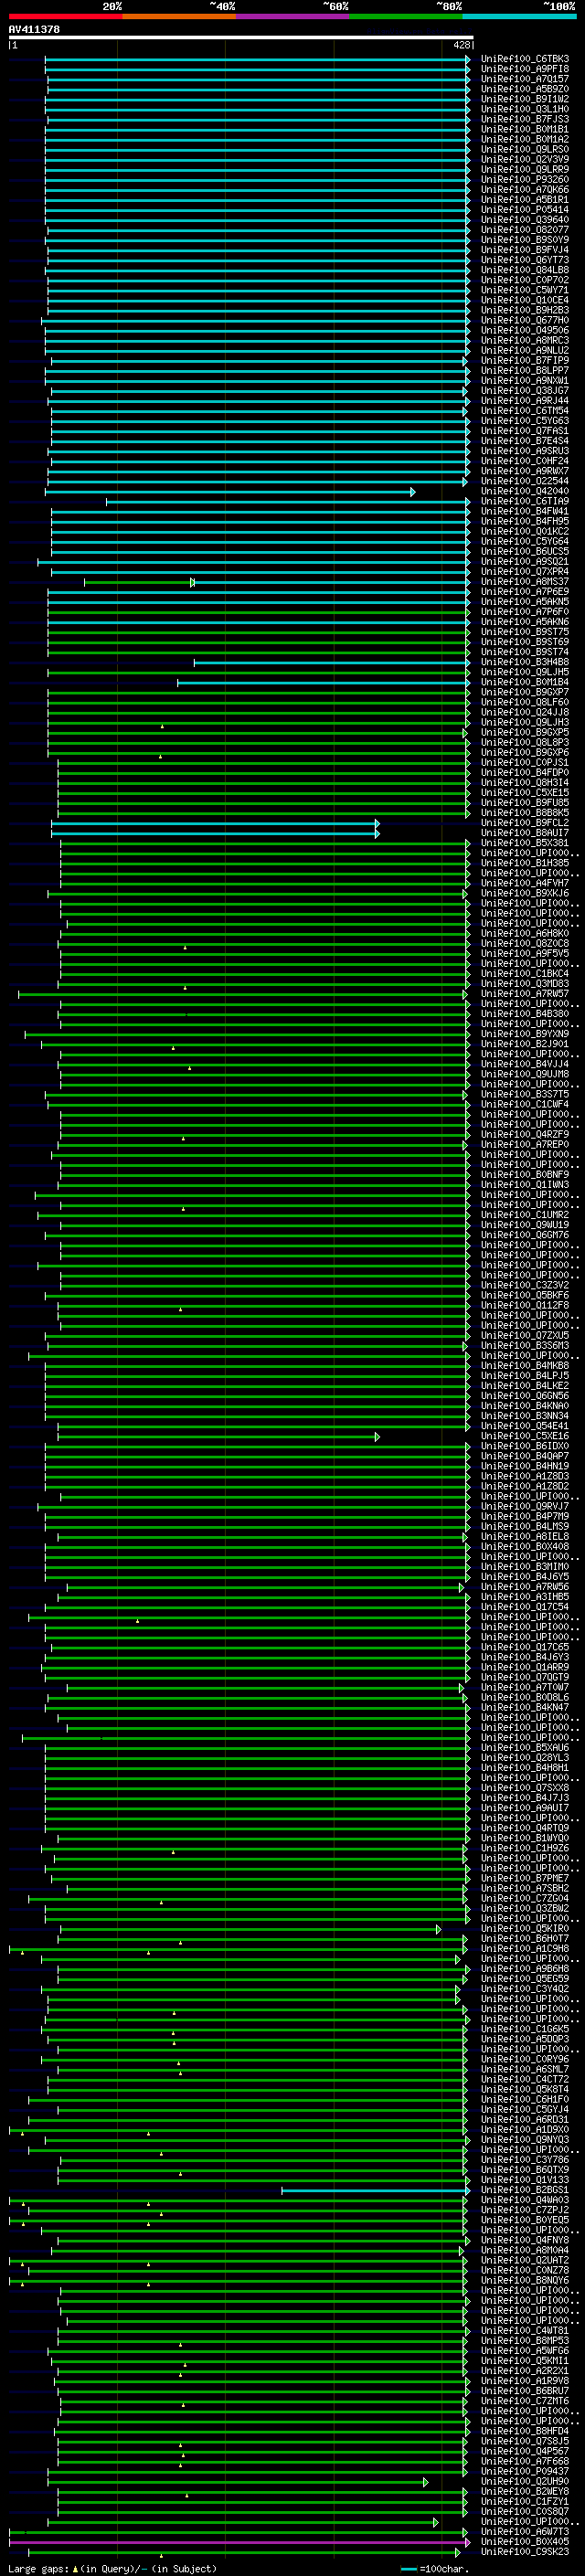585x2576 pixels.
Task: Click the UniRef100_B8AUI7 label
Action: coord(525,833)
